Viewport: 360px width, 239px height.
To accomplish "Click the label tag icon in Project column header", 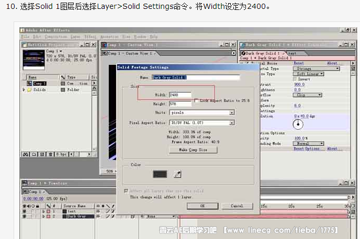I will coord(63,77).
